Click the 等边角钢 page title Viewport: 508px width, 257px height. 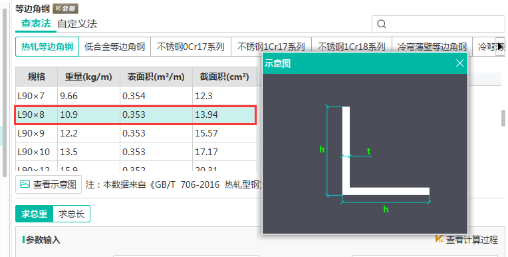(x=33, y=9)
